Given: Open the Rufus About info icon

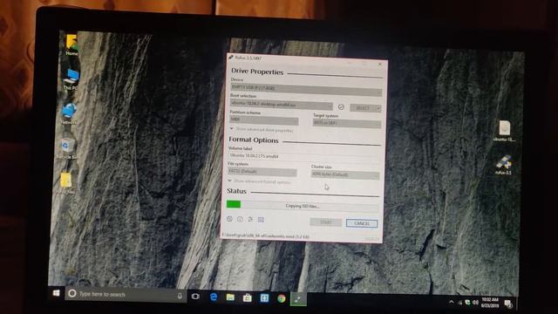Looking at the screenshot, I should (x=240, y=219).
